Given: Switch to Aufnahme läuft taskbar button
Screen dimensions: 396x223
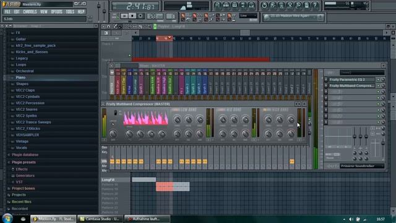Looking at the screenshot, I should pyautogui.click(x=147, y=219).
